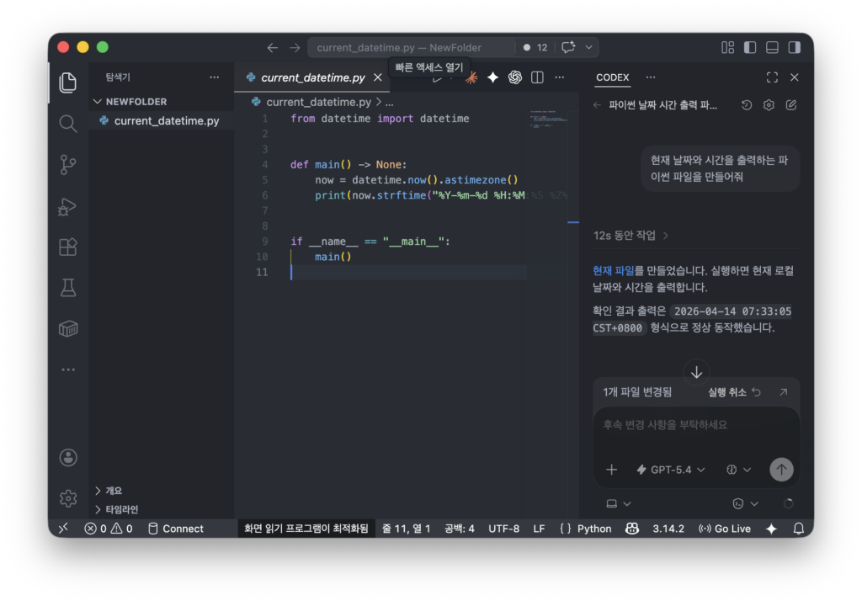The image size is (862, 601).
Task: Open Explorer more actions menu
Action: tap(215, 77)
